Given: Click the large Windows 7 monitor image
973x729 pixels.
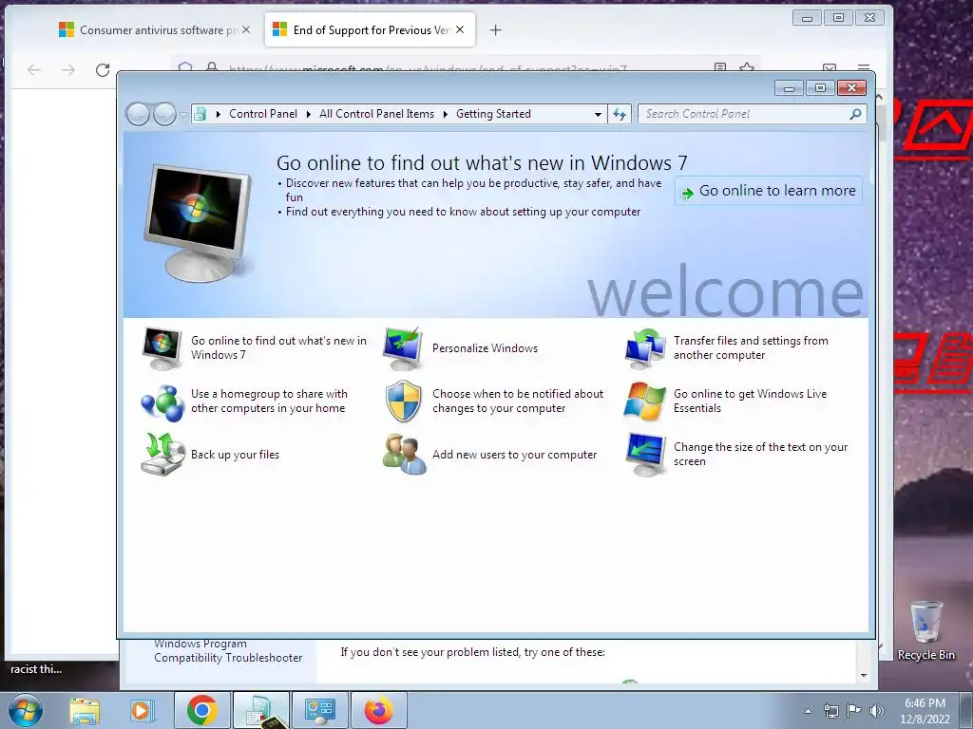Looking at the screenshot, I should [198, 222].
